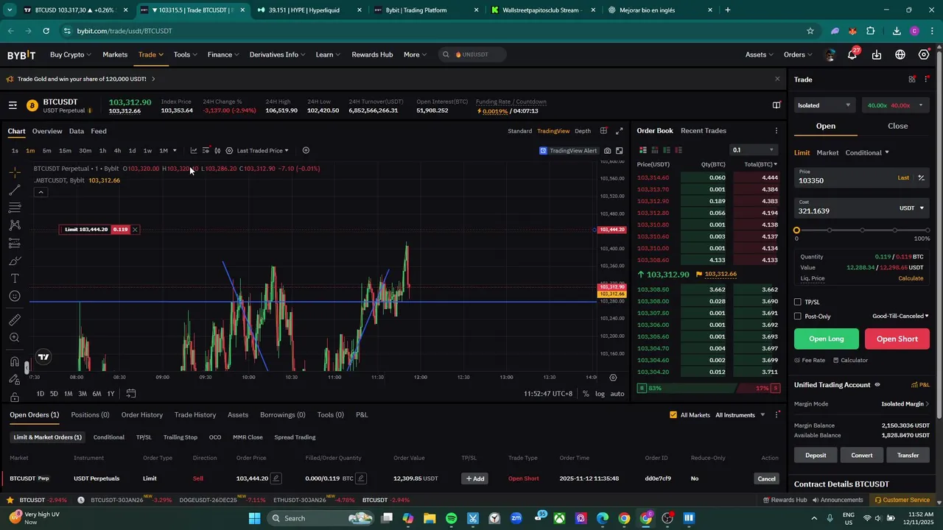This screenshot has width=943, height=530.
Task: Expand the Conditional order type dropdown
Action: click(x=867, y=153)
